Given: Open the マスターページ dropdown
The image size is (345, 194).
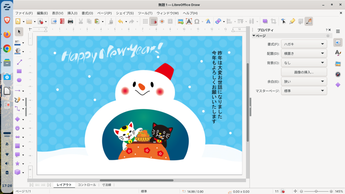Looking at the screenshot, I should pos(304,91).
